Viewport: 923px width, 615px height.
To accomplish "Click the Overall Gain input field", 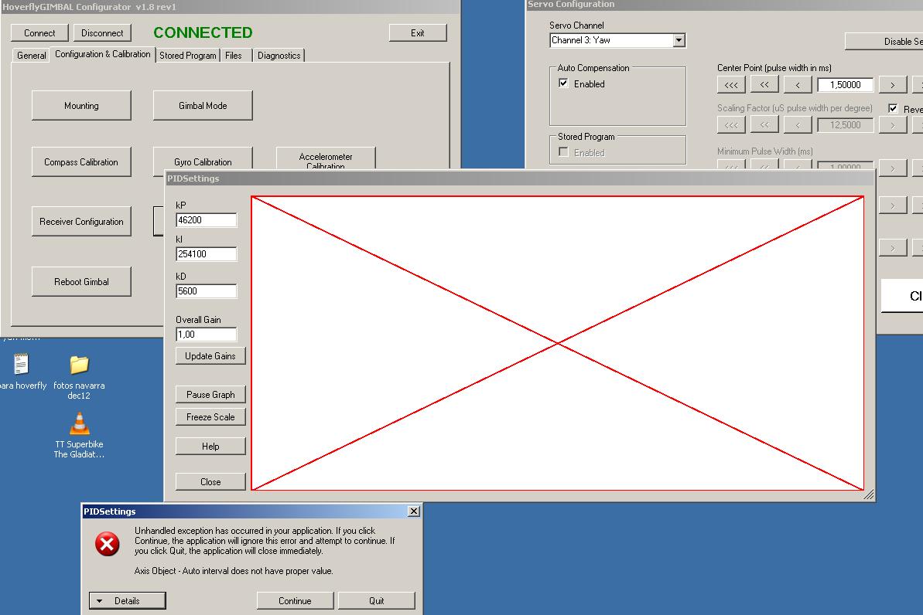I will pos(206,335).
